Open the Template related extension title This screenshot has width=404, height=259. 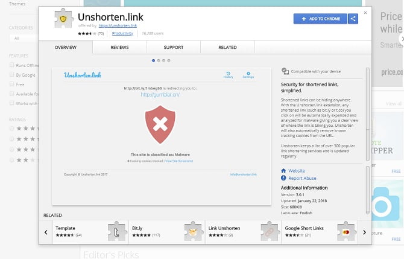click(65, 228)
